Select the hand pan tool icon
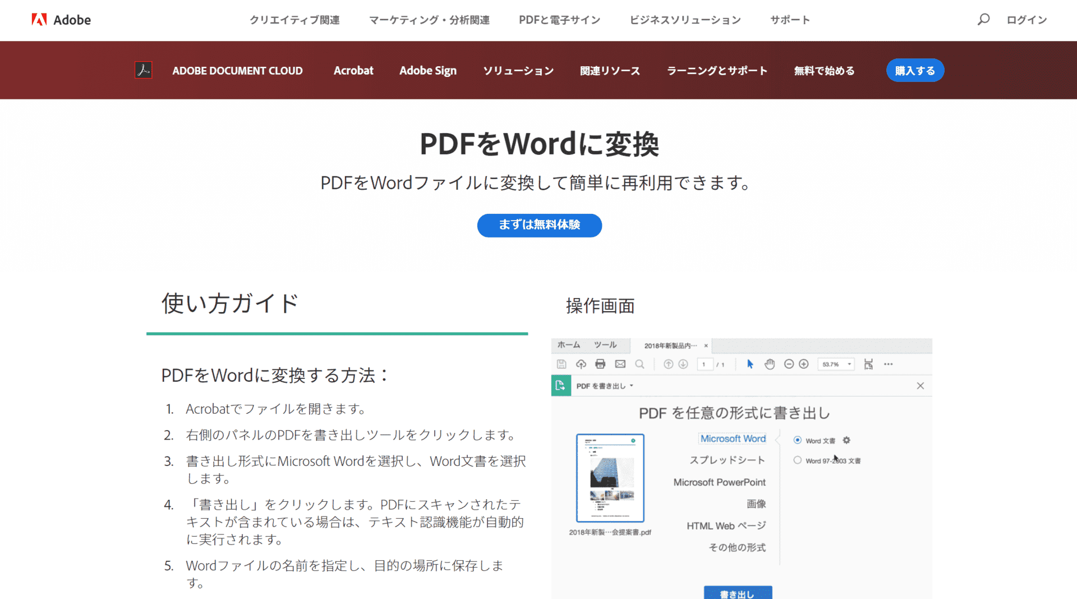1077x599 pixels. click(770, 364)
